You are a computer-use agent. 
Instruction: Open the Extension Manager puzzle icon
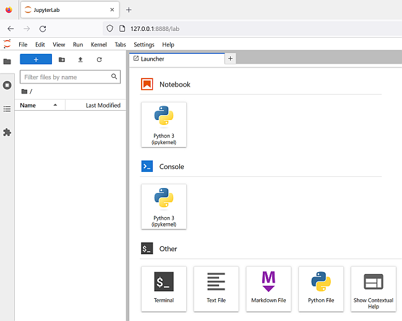[7, 132]
